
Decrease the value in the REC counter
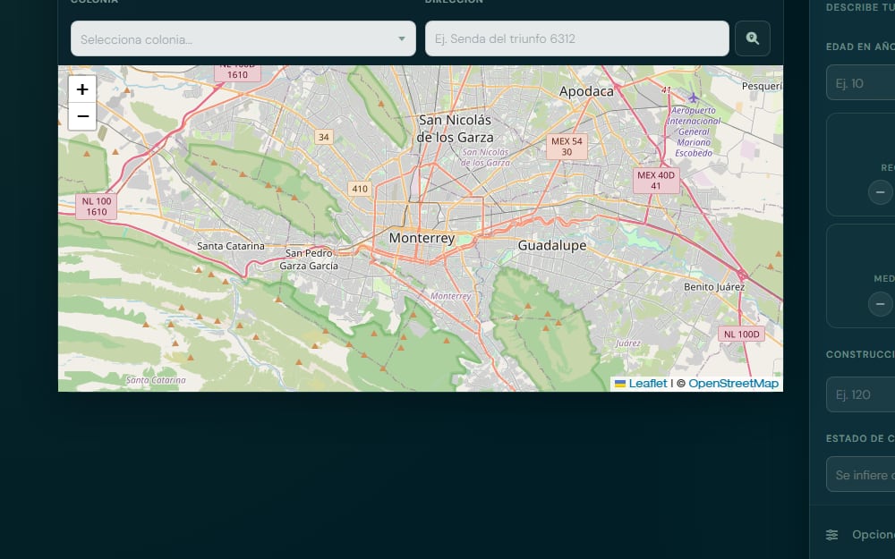880,192
